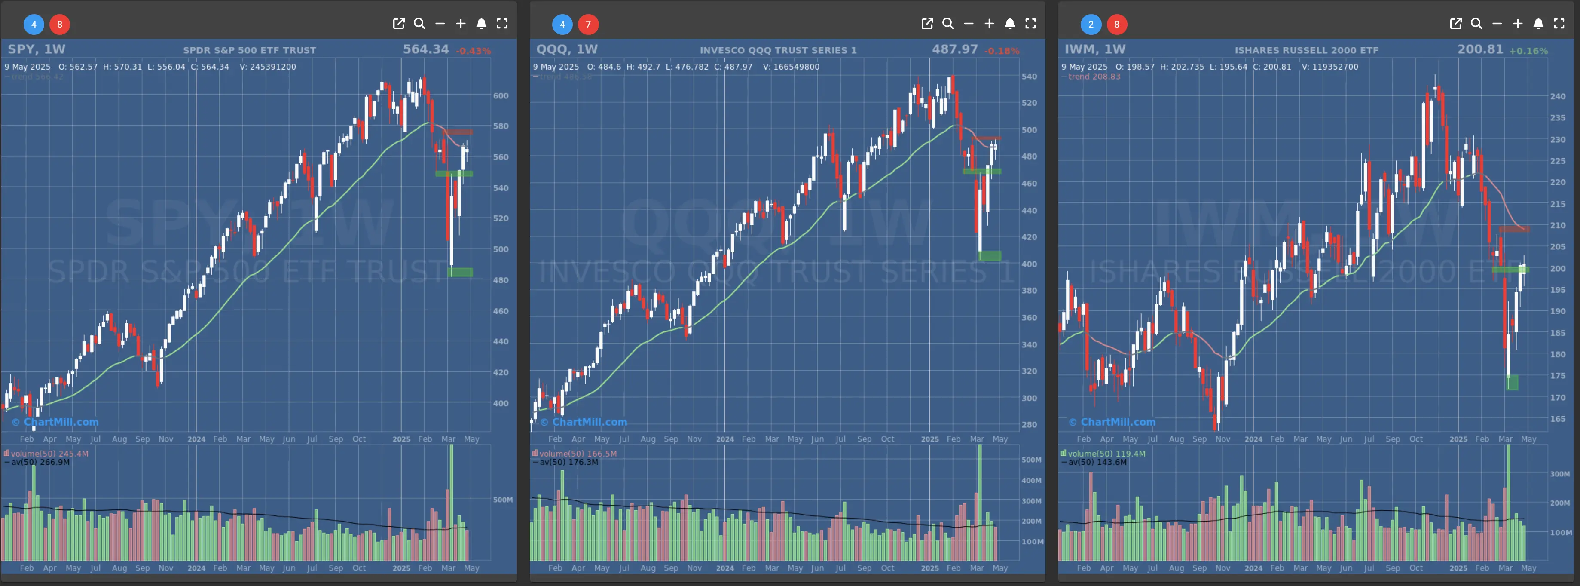Expand QQQ chart to fullscreen

1031,23
